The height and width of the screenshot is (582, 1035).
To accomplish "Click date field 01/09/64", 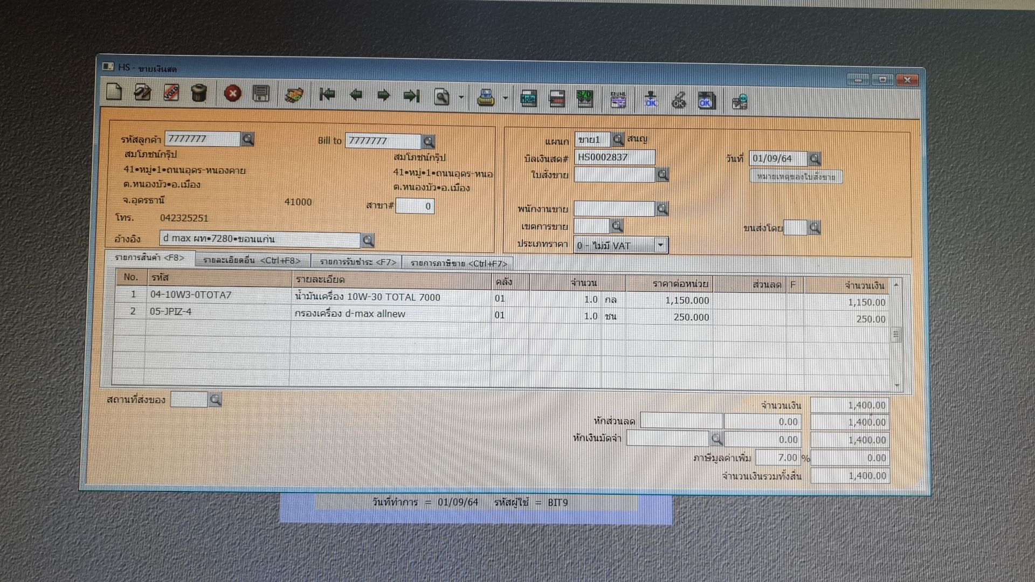I will 778,158.
